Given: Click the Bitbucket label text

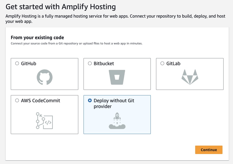Looking at the screenshot, I should pos(104,64).
